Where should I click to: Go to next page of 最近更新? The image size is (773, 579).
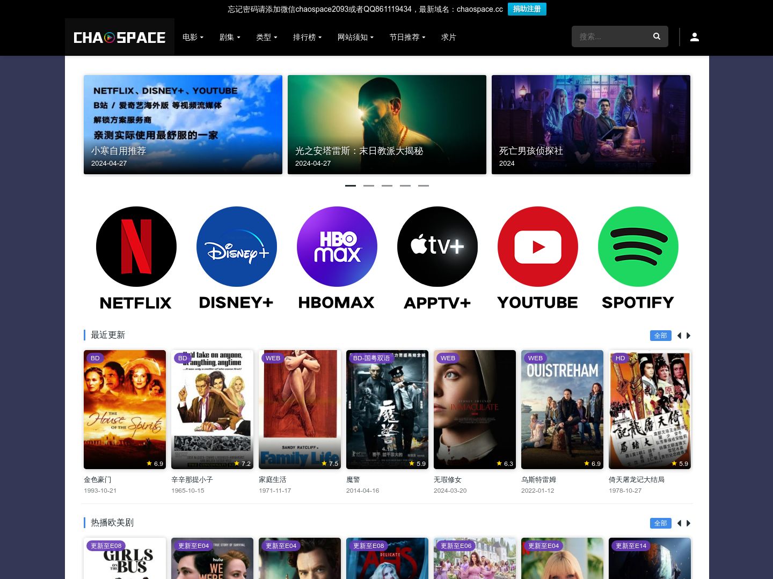point(689,336)
